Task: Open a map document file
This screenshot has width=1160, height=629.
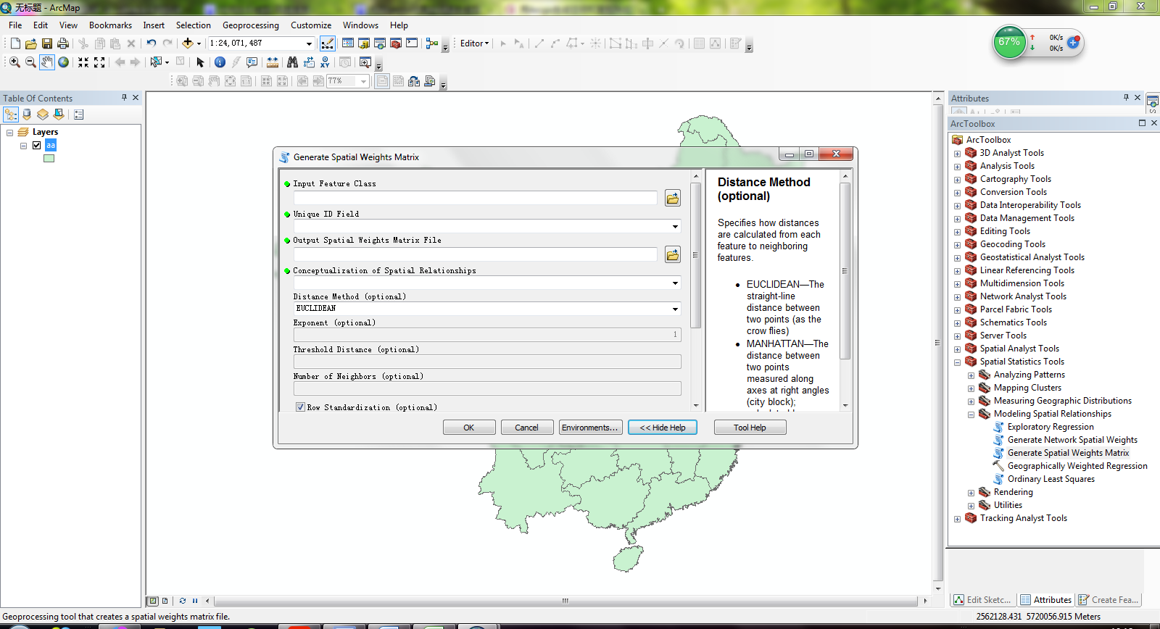Action: (31, 43)
